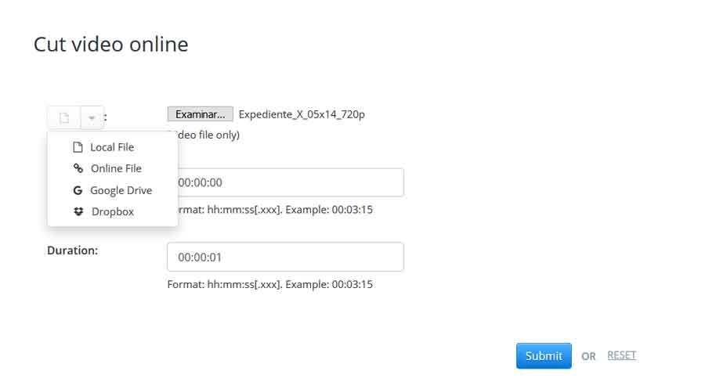Click the page icon beside Local File

pyautogui.click(x=78, y=147)
